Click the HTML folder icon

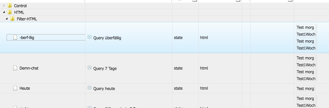pos(10,12)
